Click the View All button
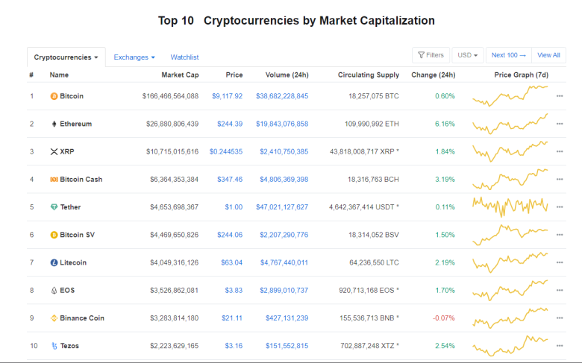582x363 pixels. 548,55
